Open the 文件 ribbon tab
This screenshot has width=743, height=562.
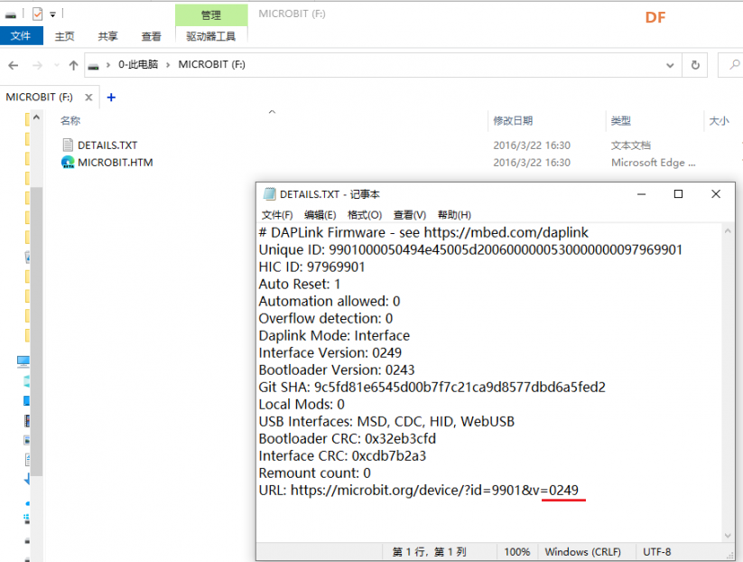point(21,36)
